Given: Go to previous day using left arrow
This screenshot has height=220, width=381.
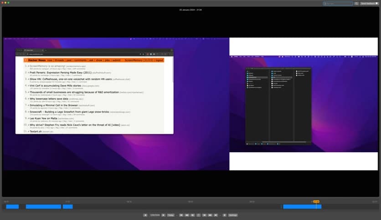Looking at the screenshot, I should click(145, 215).
